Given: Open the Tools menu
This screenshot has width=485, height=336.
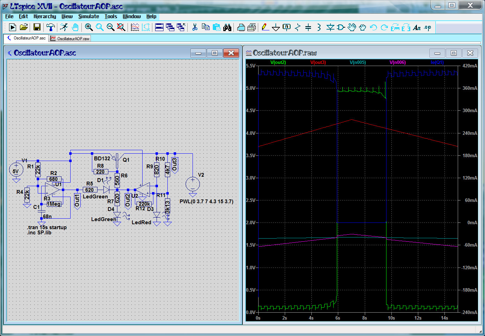Looking at the screenshot, I should pos(111,16).
